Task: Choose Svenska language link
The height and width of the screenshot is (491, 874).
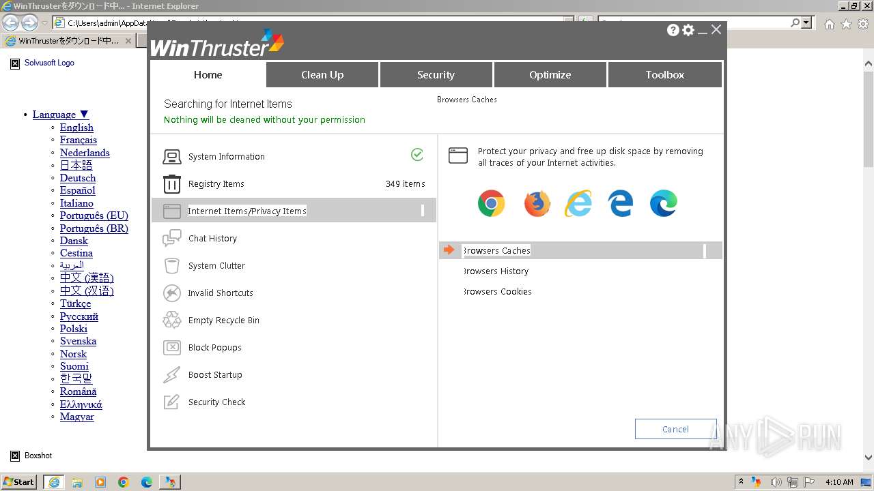Action: [78, 341]
